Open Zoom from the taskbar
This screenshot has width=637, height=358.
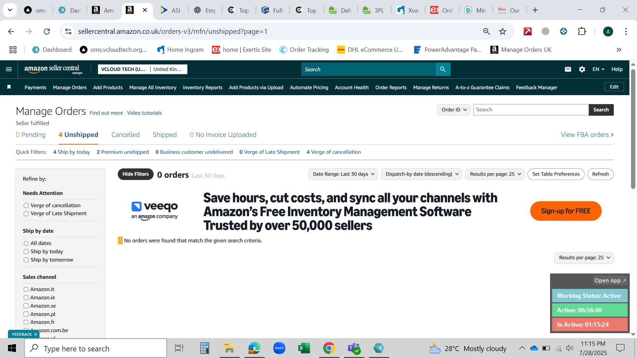(x=279, y=348)
